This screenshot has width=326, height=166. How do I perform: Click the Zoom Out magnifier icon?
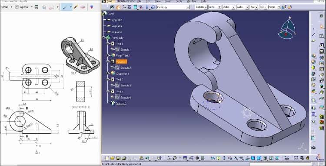coord(242,158)
